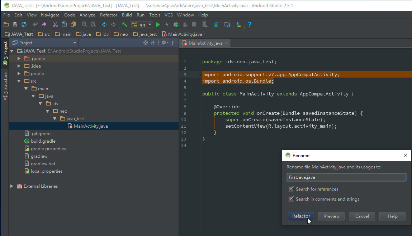Click the Apply Changes lightning icon
Viewport: 412px width, 236px height.
pyautogui.click(x=167, y=25)
